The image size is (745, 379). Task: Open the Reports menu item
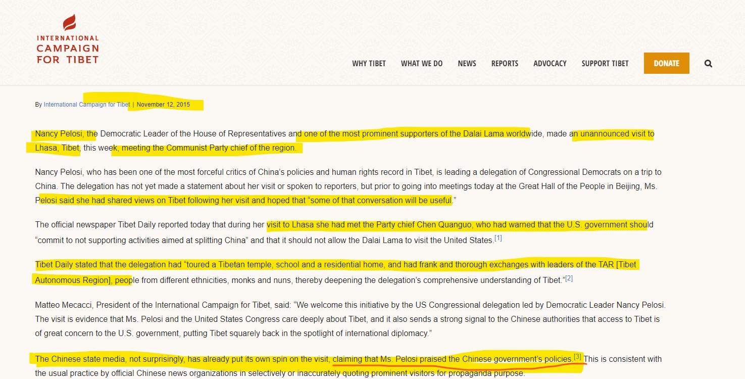coord(505,64)
